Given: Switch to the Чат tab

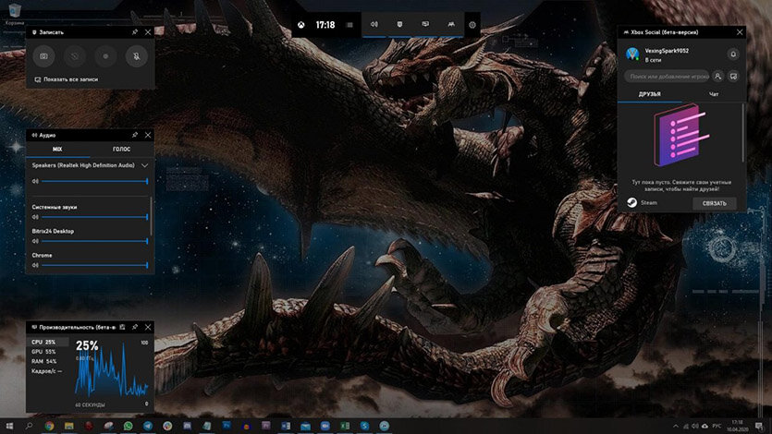Looking at the screenshot, I should click(x=714, y=94).
